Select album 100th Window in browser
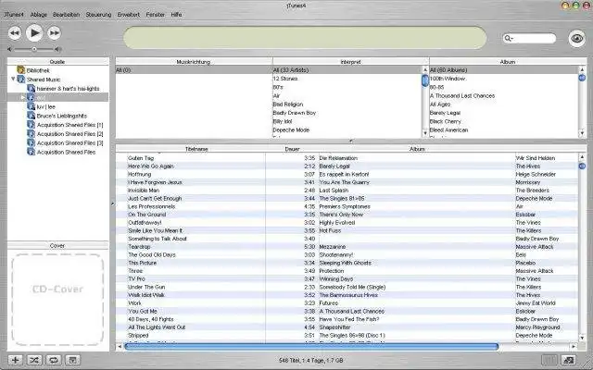 pos(448,79)
